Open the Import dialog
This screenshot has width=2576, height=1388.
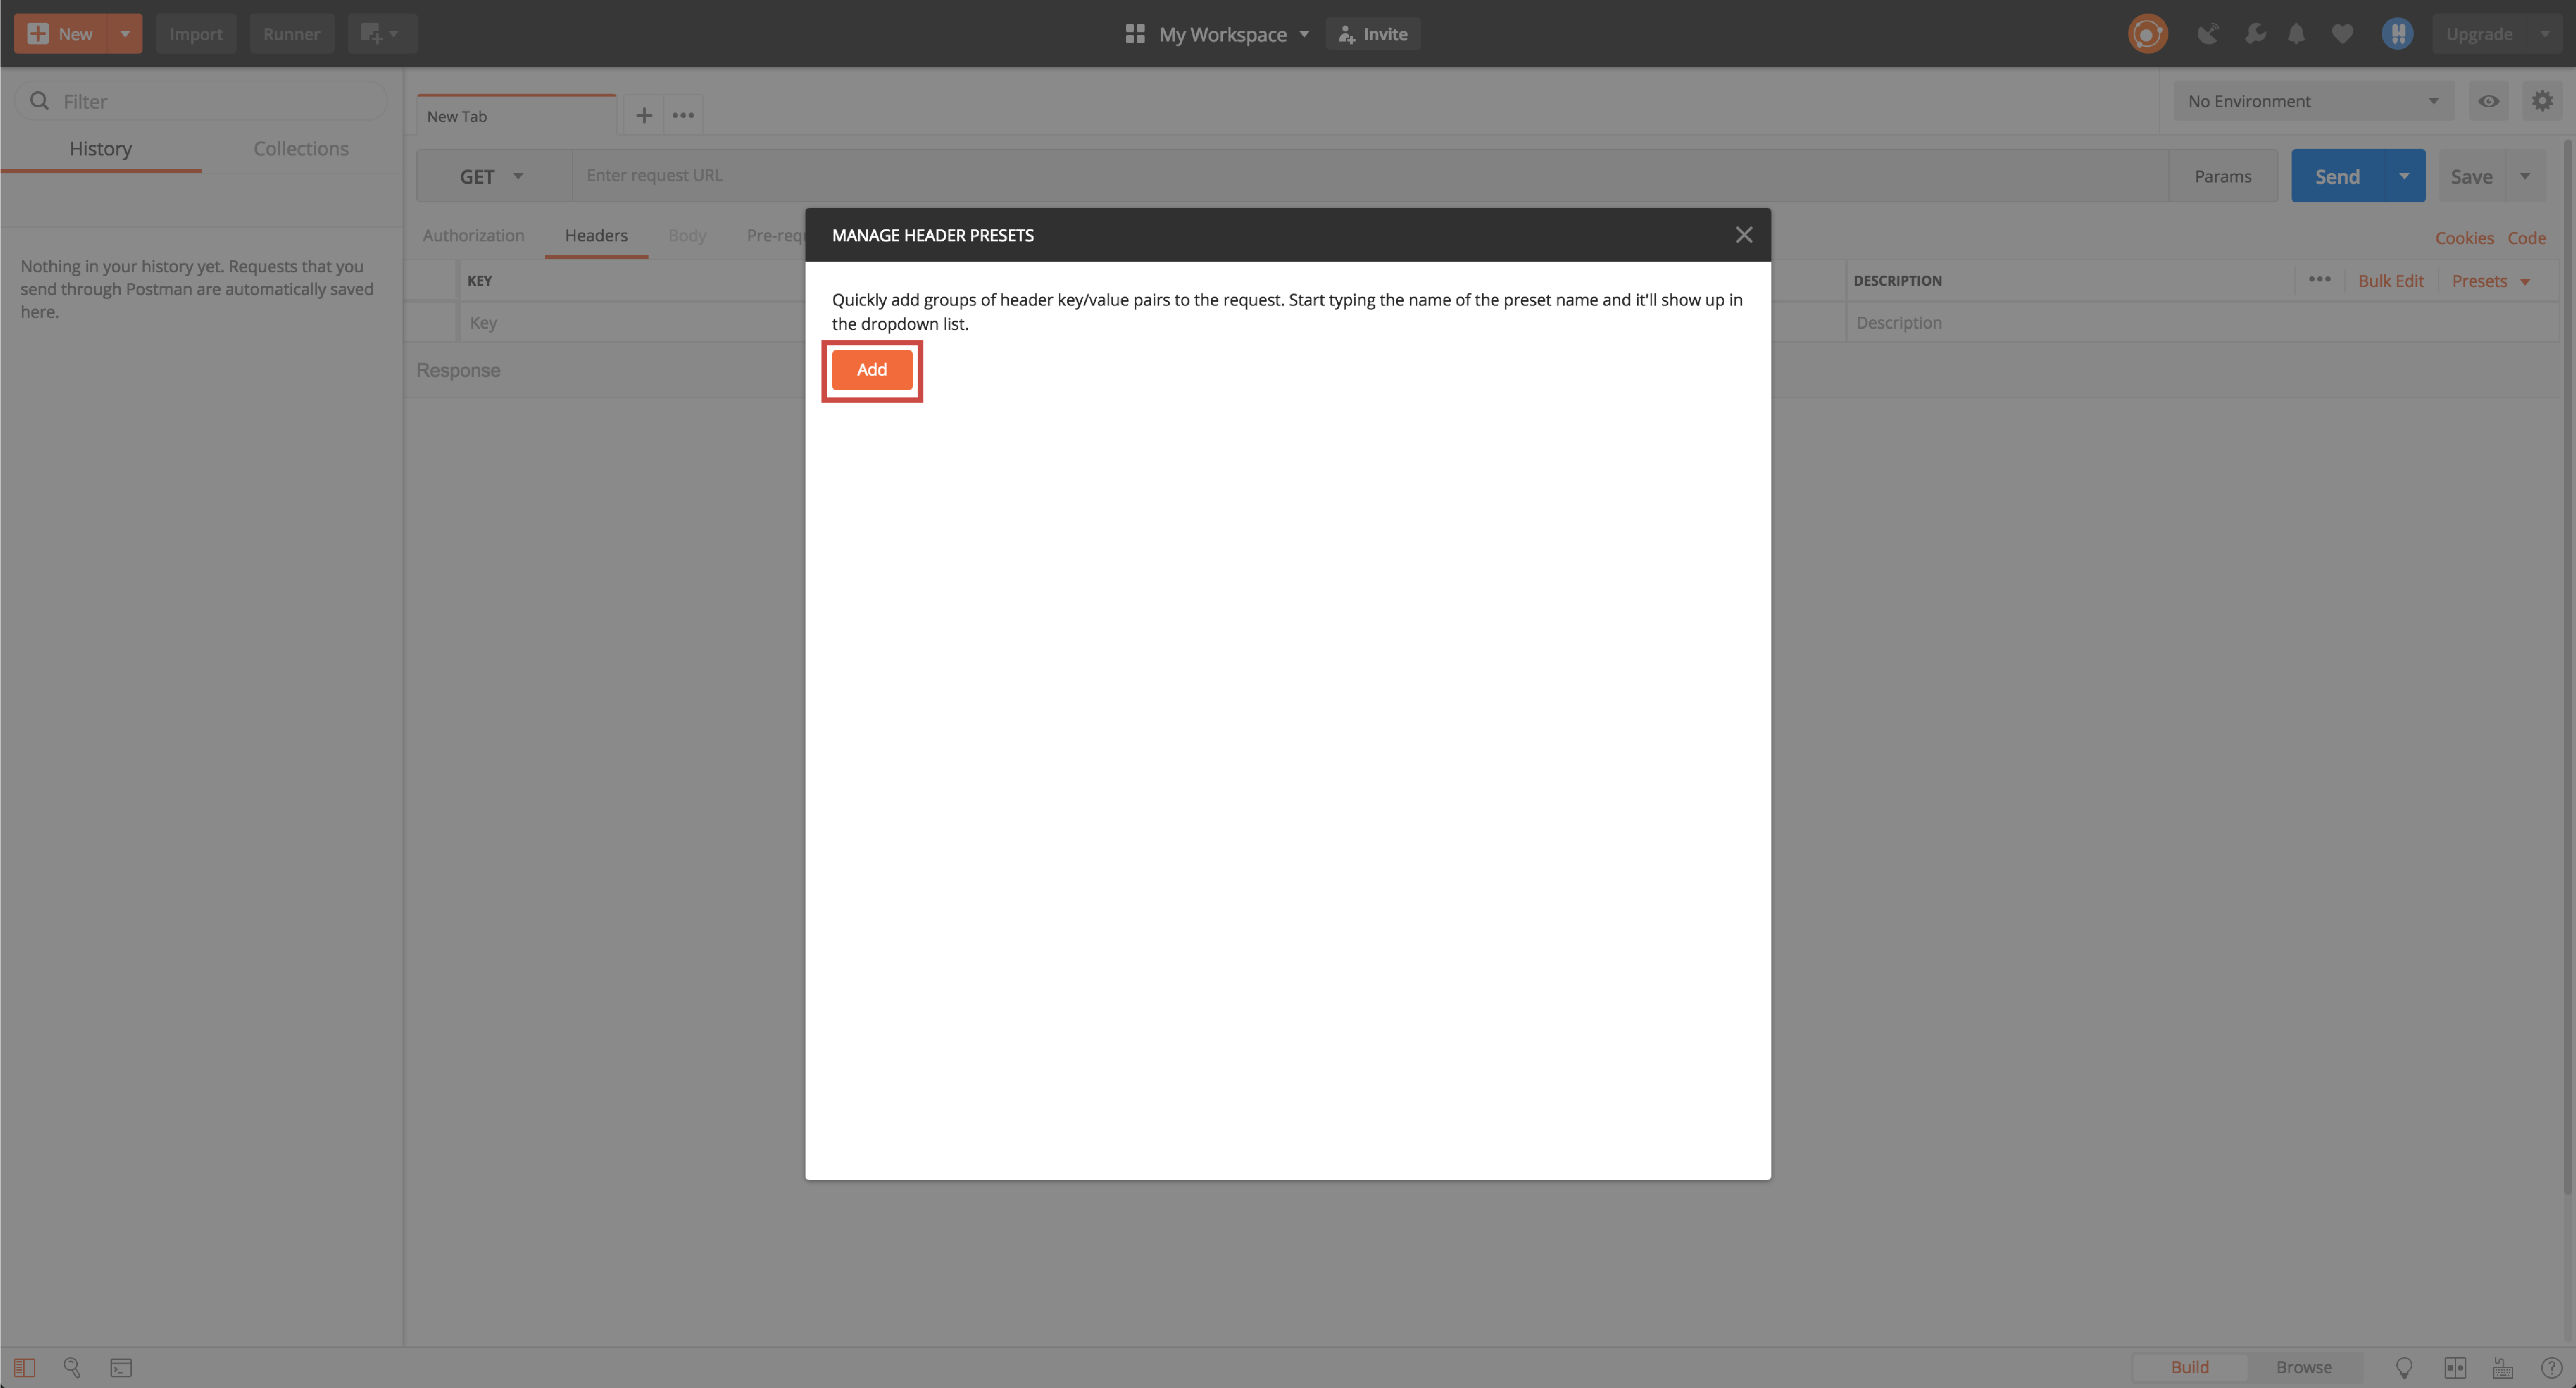tap(195, 33)
